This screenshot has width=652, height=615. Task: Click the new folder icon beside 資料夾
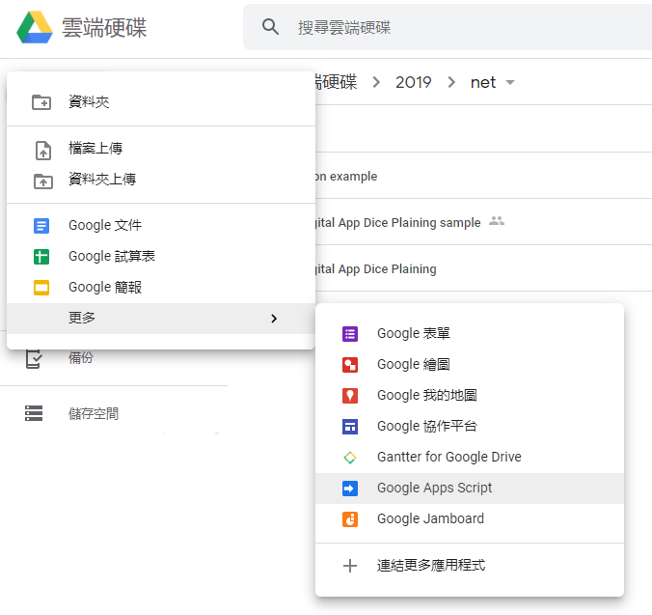41,102
